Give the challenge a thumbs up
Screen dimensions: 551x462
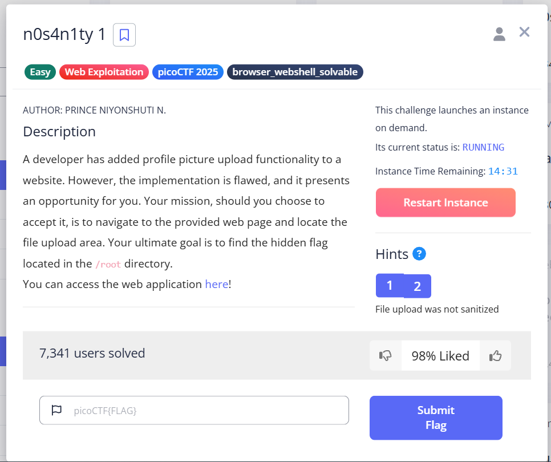tap(495, 355)
